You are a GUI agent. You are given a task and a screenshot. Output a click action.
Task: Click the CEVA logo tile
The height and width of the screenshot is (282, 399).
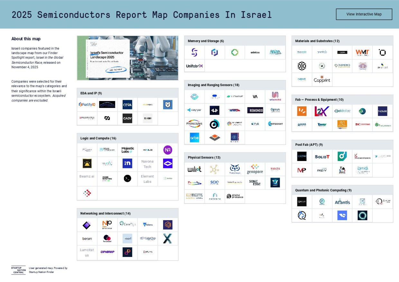pos(127,105)
